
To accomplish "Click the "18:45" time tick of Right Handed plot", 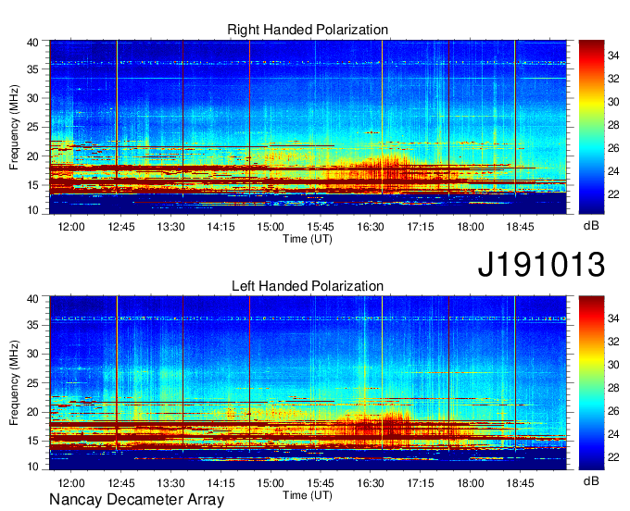I will pos(521,227).
